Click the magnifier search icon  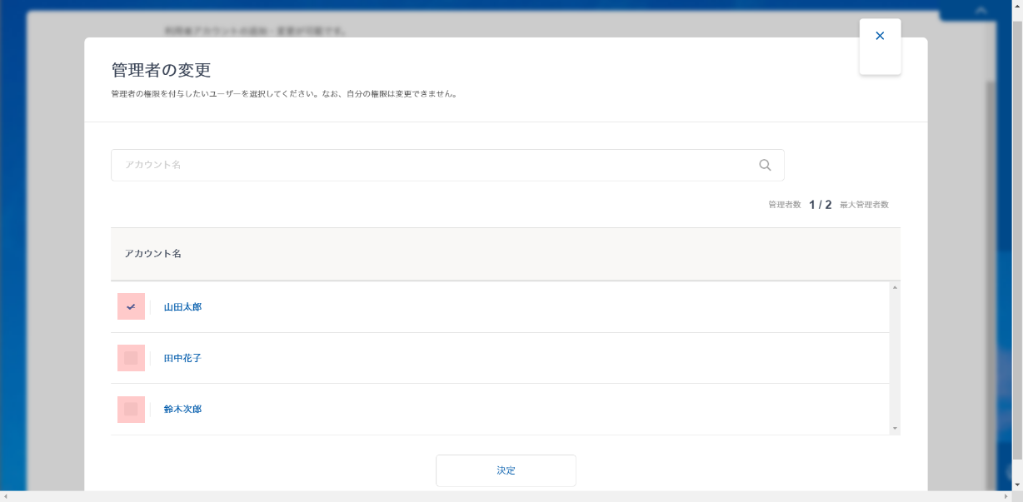point(765,165)
